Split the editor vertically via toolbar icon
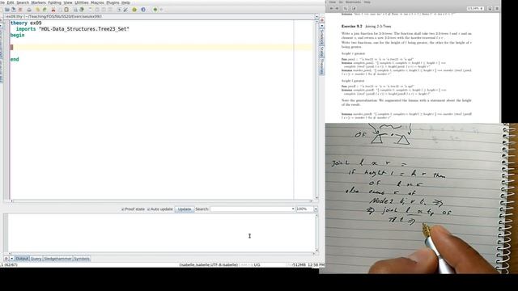518x291 pixels. point(110,10)
